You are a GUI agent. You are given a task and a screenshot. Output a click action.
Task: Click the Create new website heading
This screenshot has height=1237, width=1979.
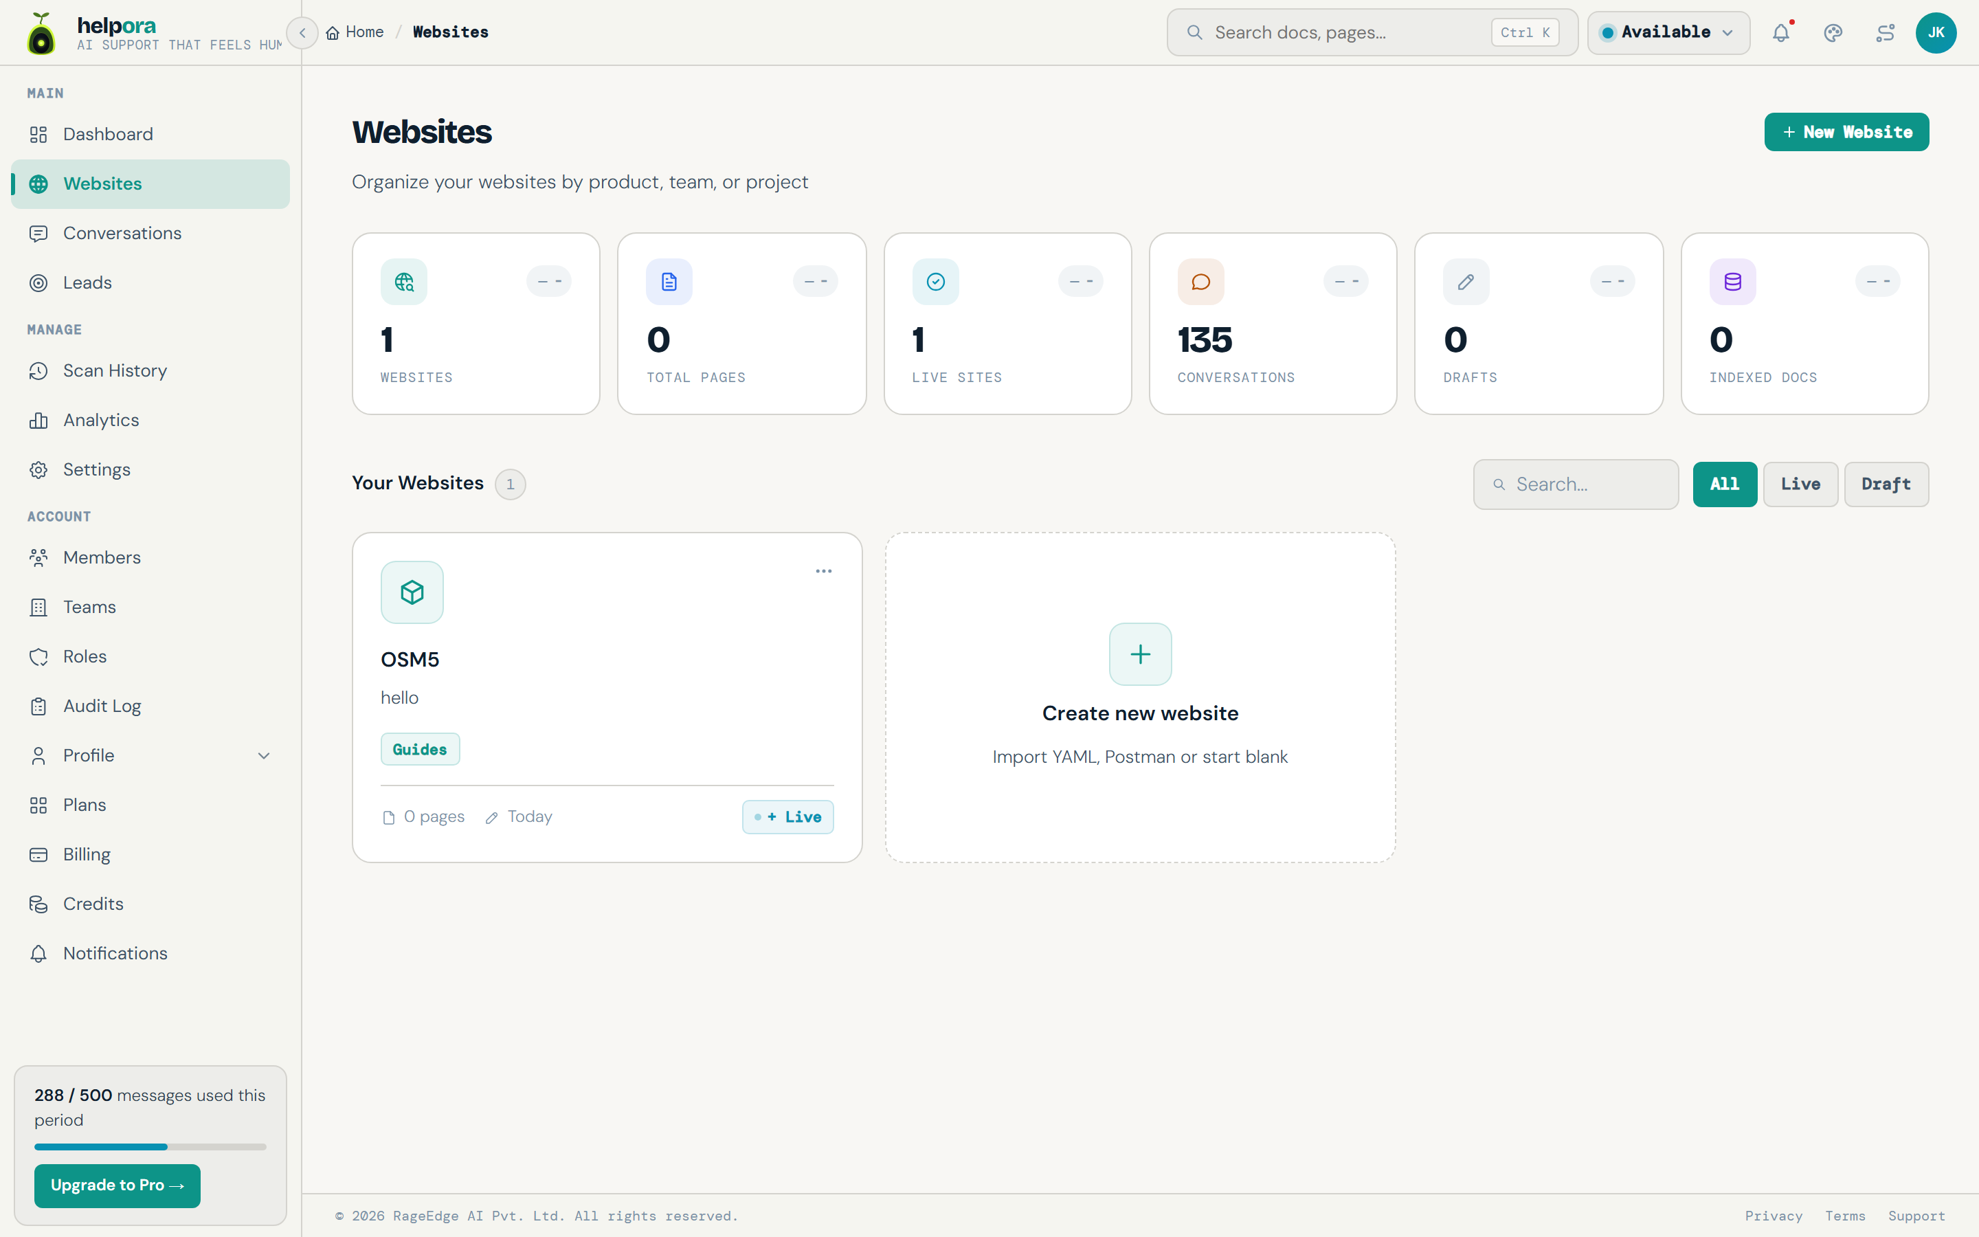tap(1140, 713)
